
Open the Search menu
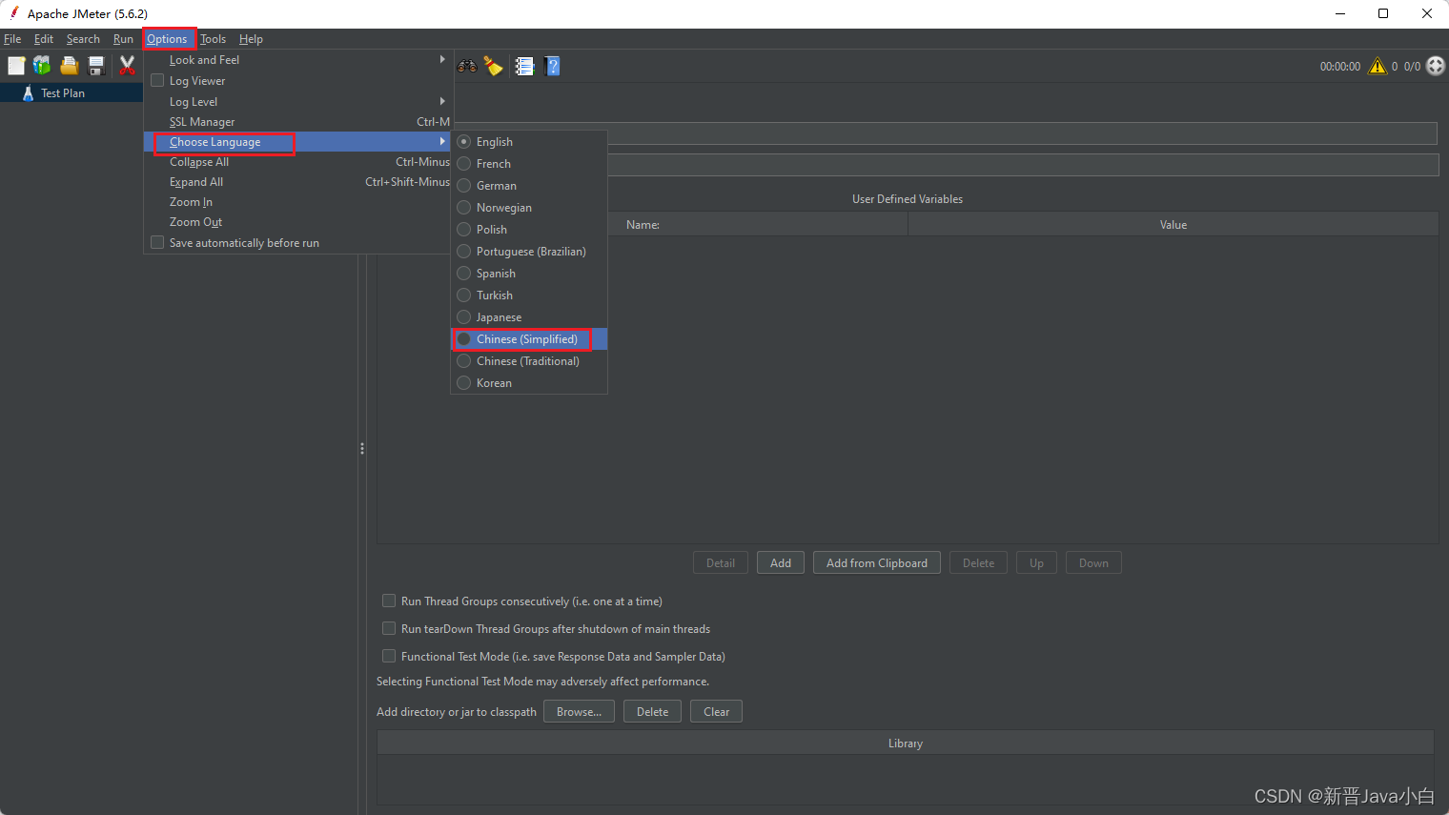coord(83,39)
